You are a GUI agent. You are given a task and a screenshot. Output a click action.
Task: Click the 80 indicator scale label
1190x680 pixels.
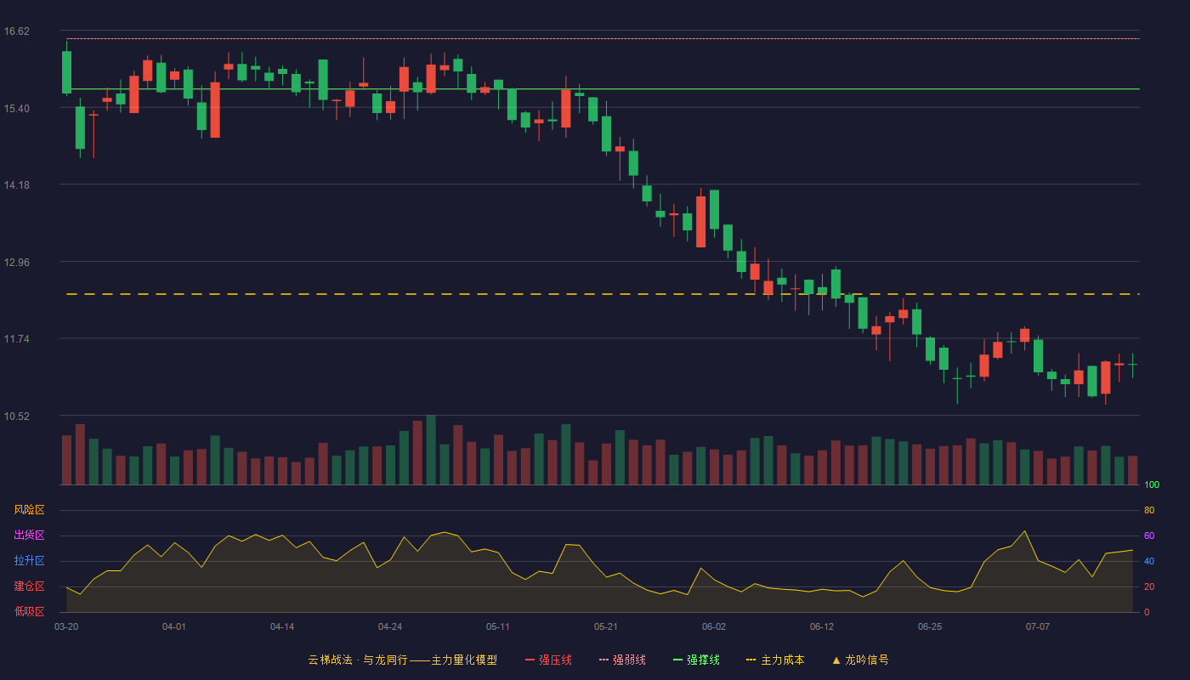[x=1149, y=510]
